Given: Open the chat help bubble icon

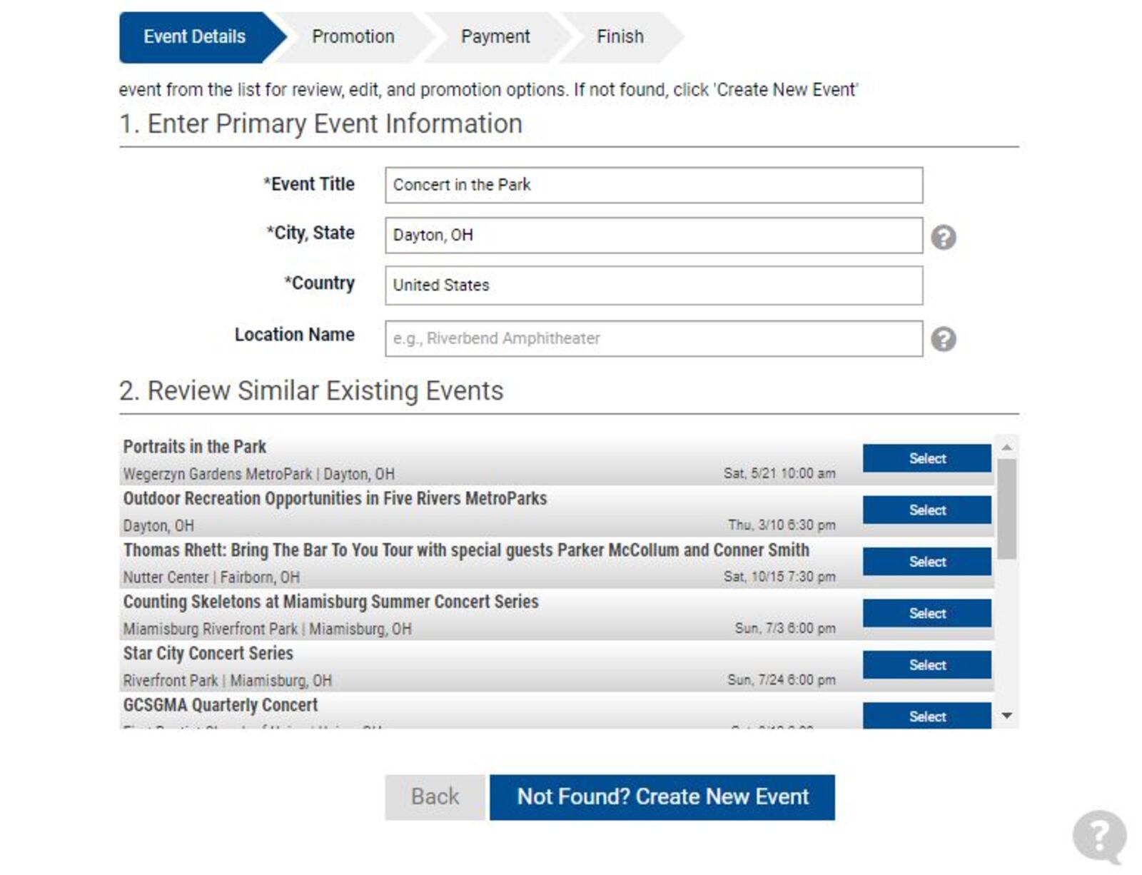Looking at the screenshot, I should point(1099,836).
